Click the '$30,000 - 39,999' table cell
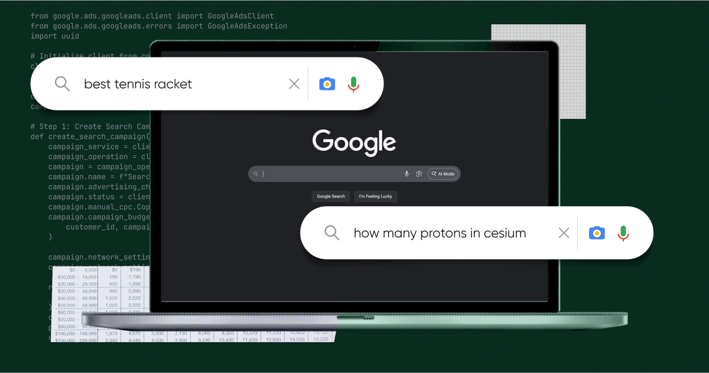709x373 pixels. 76,291
